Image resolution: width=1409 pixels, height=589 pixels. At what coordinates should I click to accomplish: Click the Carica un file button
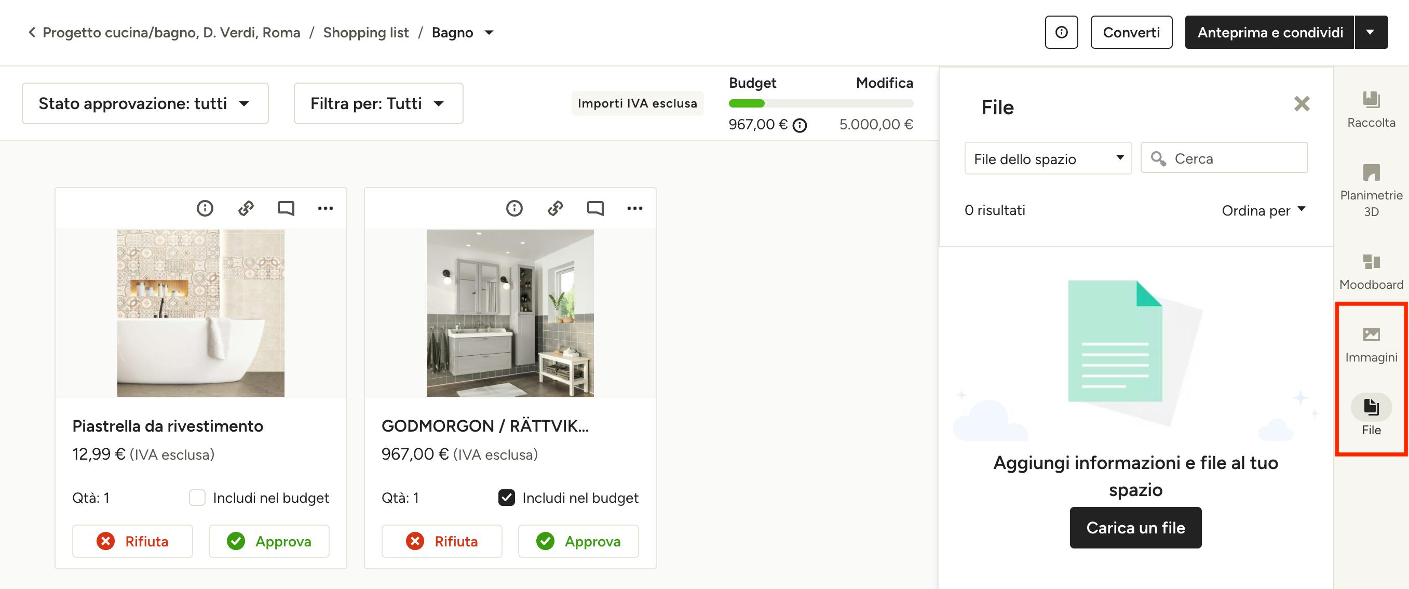point(1135,528)
